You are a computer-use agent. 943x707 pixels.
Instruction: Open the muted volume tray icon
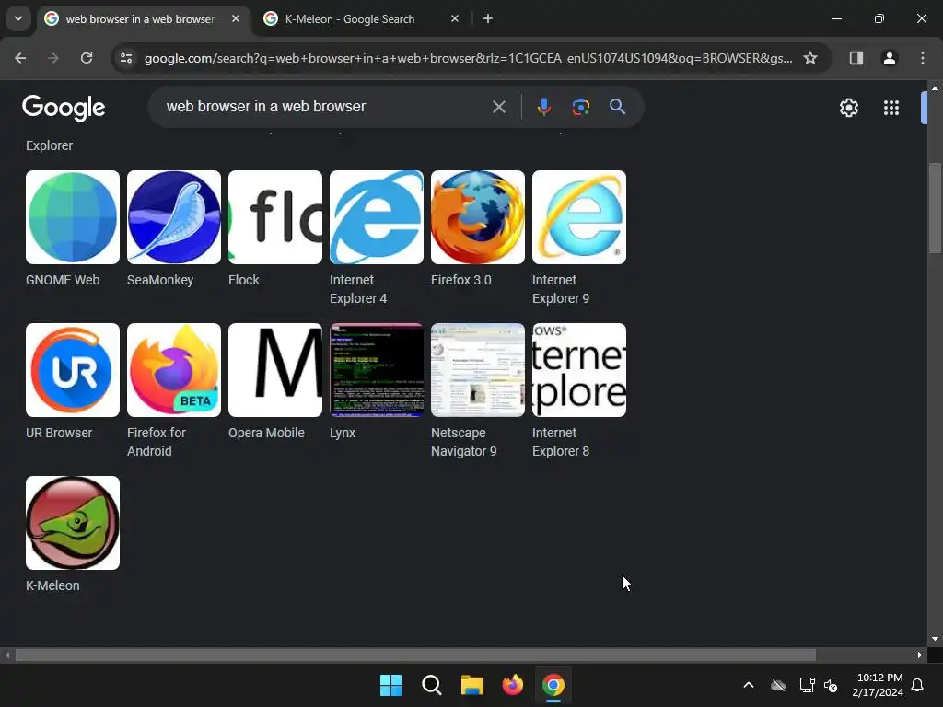[831, 685]
